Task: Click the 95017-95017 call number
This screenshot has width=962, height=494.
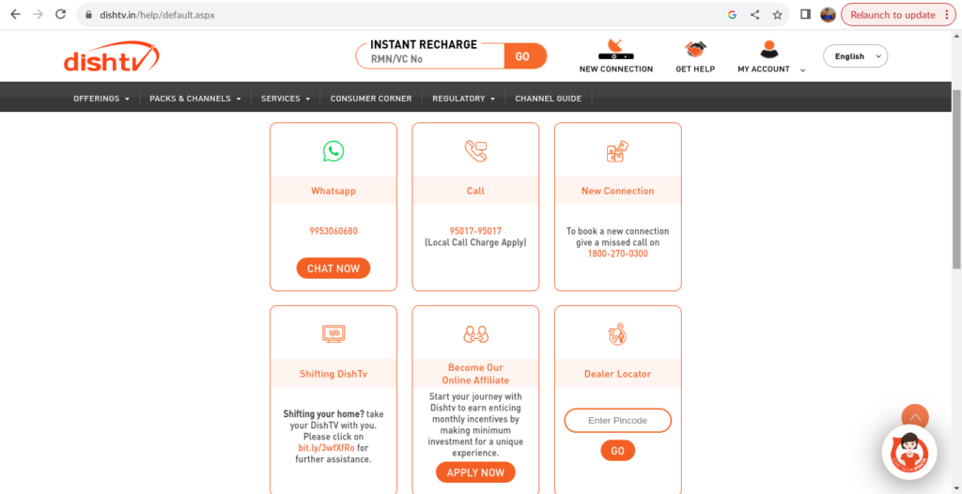Action: point(475,231)
